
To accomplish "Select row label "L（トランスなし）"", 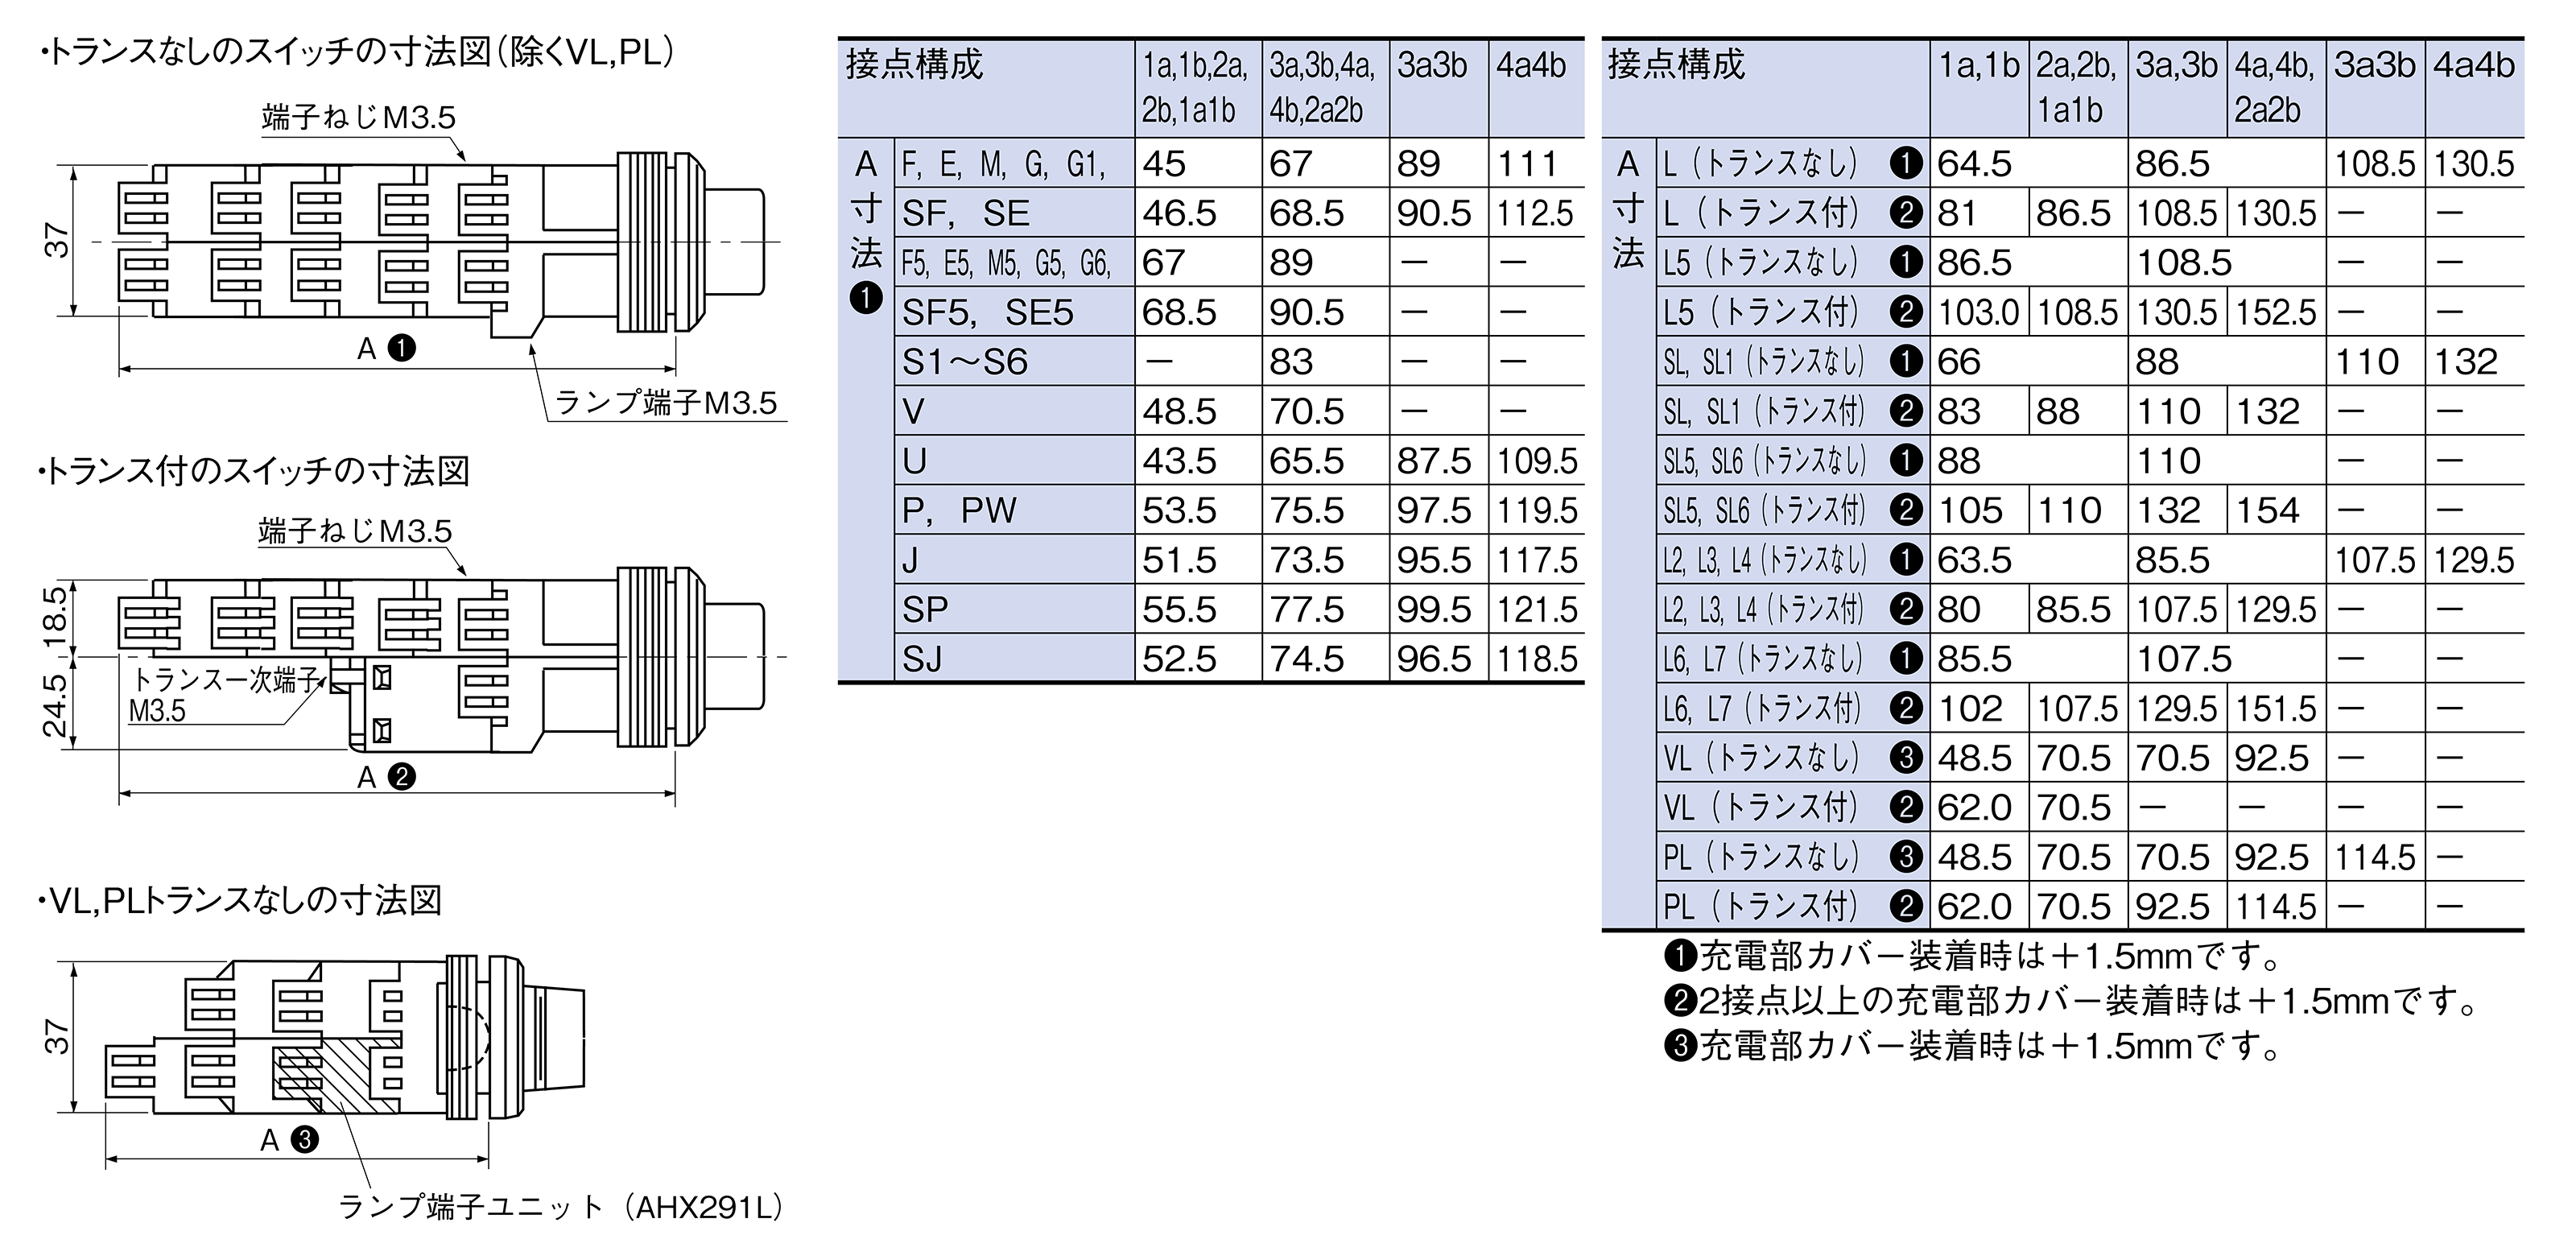I will tap(1761, 164).
